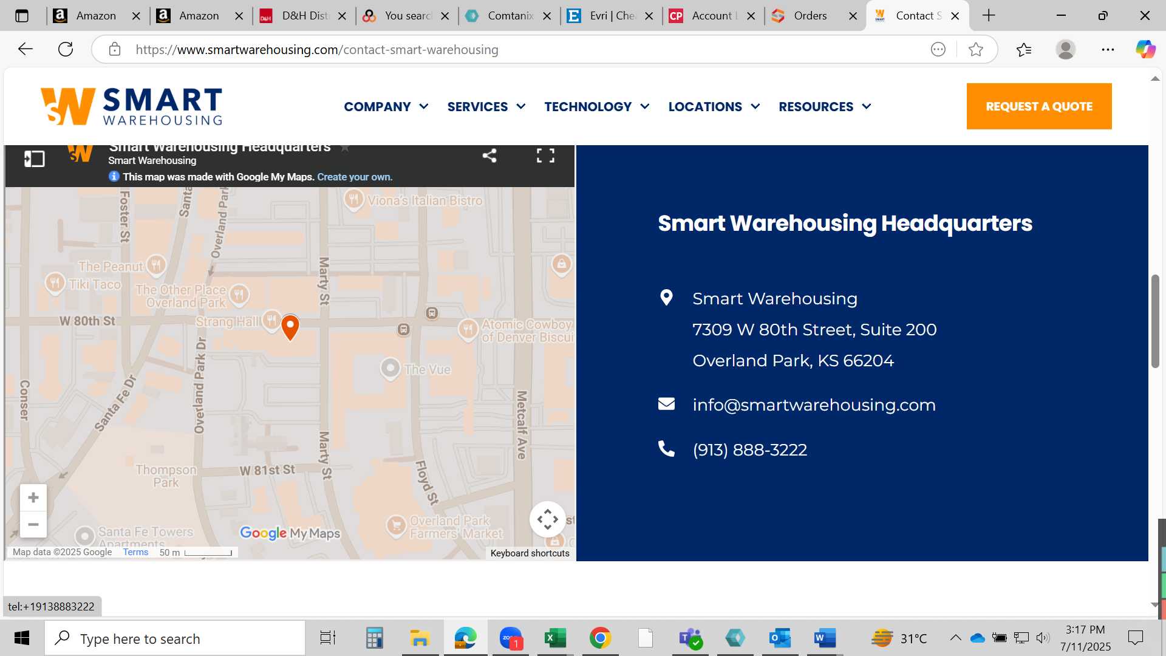Click the REQUEST A QUOTE button
Image resolution: width=1166 pixels, height=656 pixels.
point(1039,106)
